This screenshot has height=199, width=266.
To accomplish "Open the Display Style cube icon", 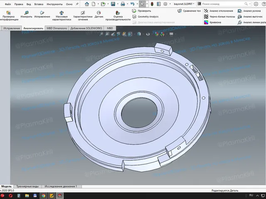I will [x=139, y=34].
